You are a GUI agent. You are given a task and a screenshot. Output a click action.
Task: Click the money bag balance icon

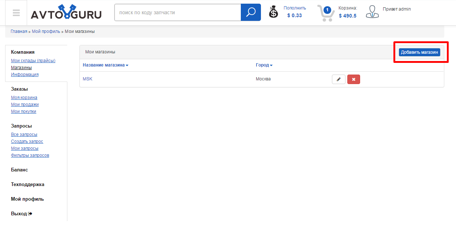click(x=273, y=12)
